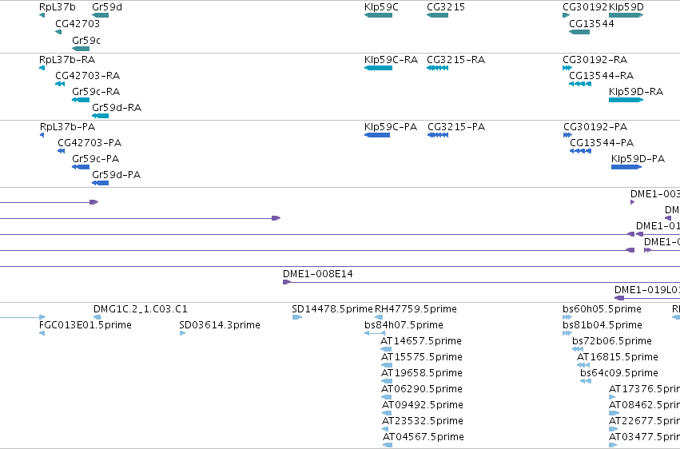Open EST bs72b06.5prime
Image resolution: width=680 pixels, height=449 pixels.
[x=578, y=350]
